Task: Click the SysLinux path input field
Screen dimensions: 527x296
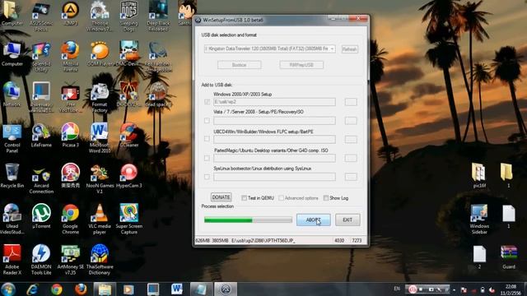Action: [274, 177]
